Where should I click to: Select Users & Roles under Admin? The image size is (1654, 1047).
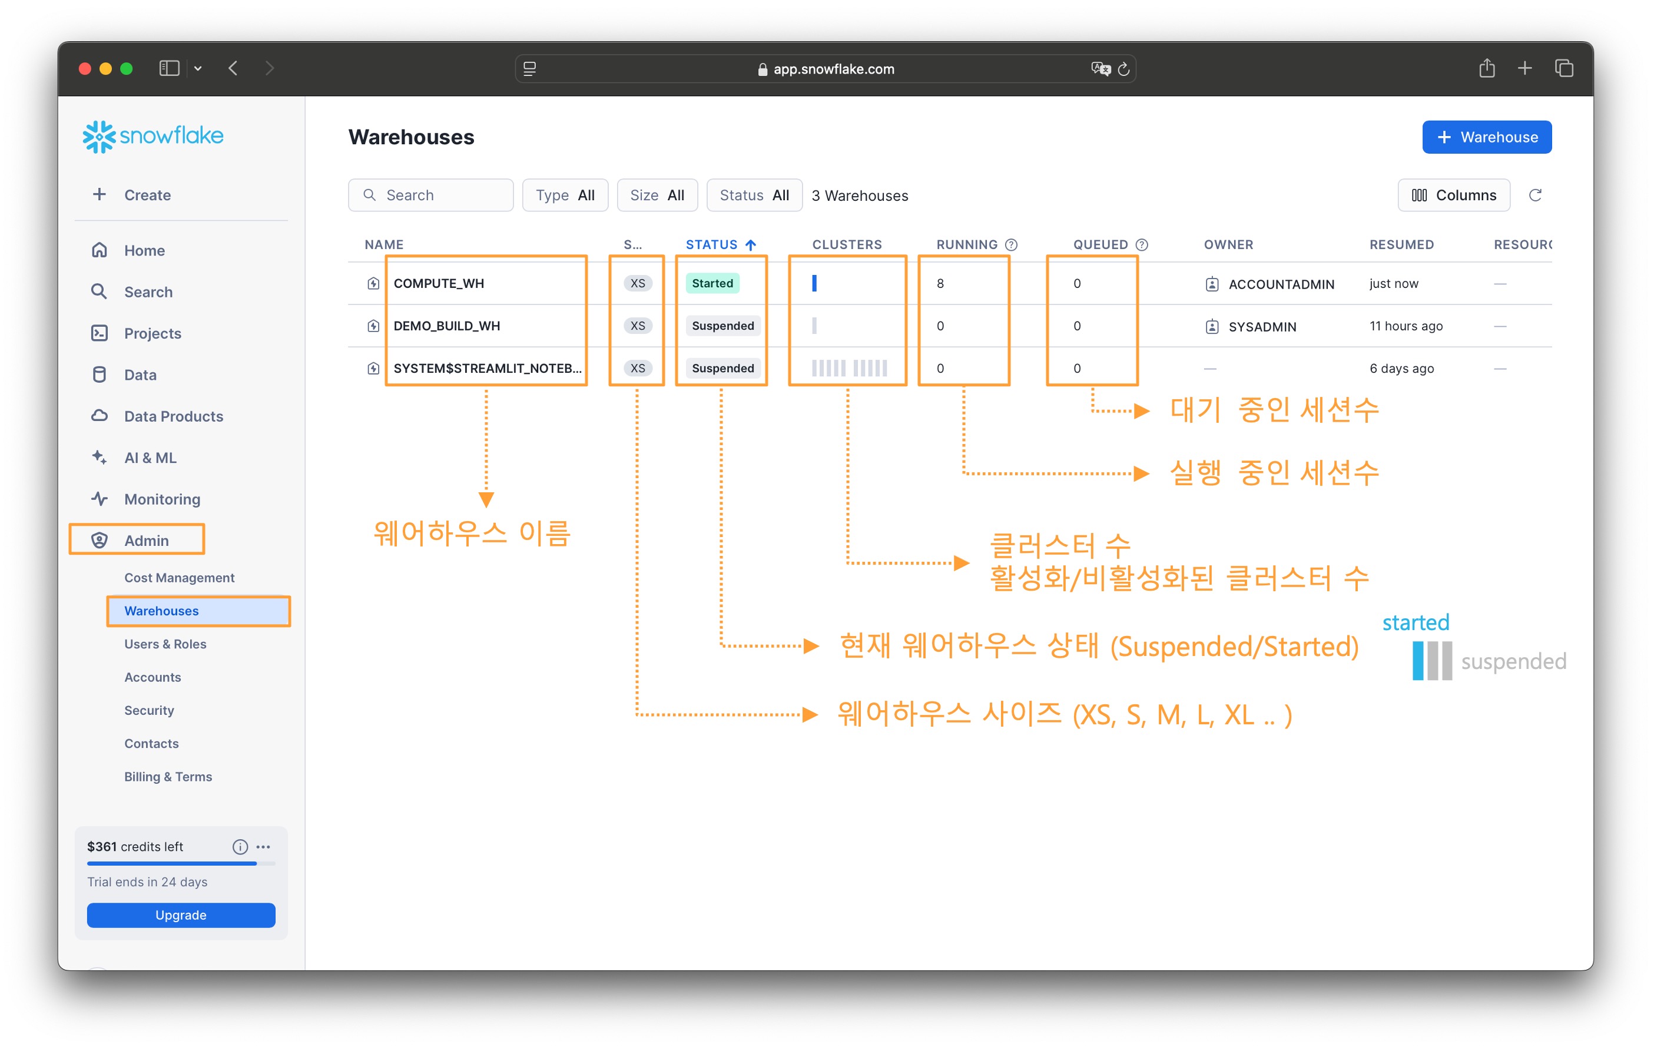[165, 644]
